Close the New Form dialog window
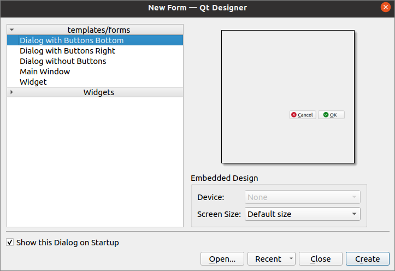The height and width of the screenshot is (271, 395). click(386, 7)
